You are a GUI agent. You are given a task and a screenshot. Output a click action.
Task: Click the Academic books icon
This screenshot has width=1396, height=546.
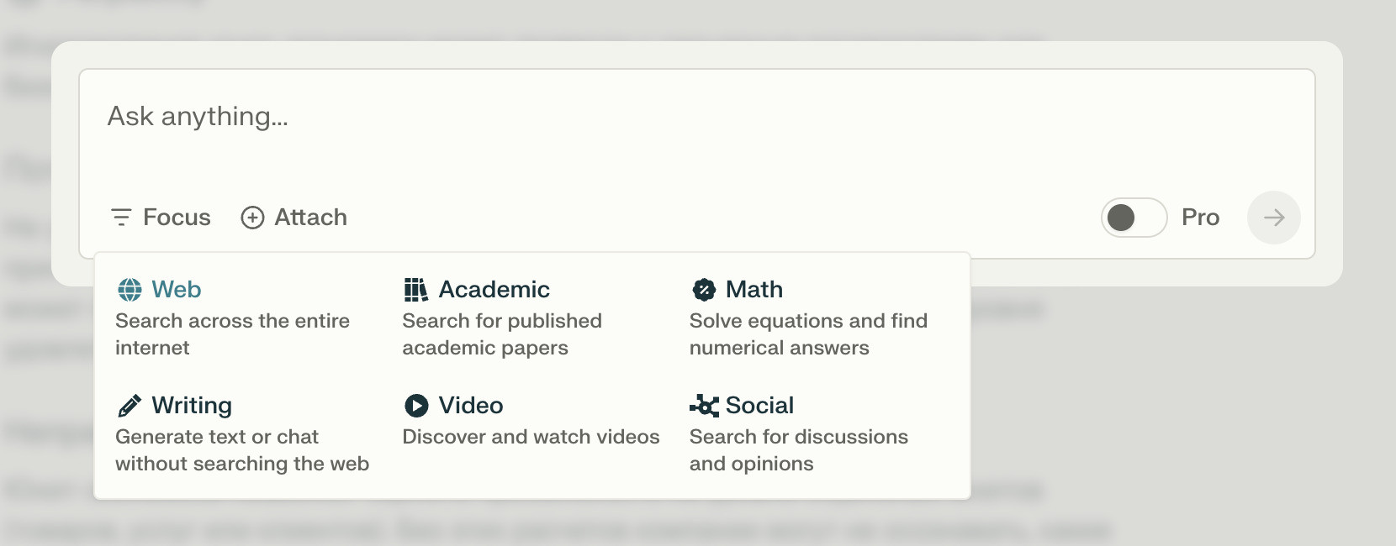coord(415,290)
